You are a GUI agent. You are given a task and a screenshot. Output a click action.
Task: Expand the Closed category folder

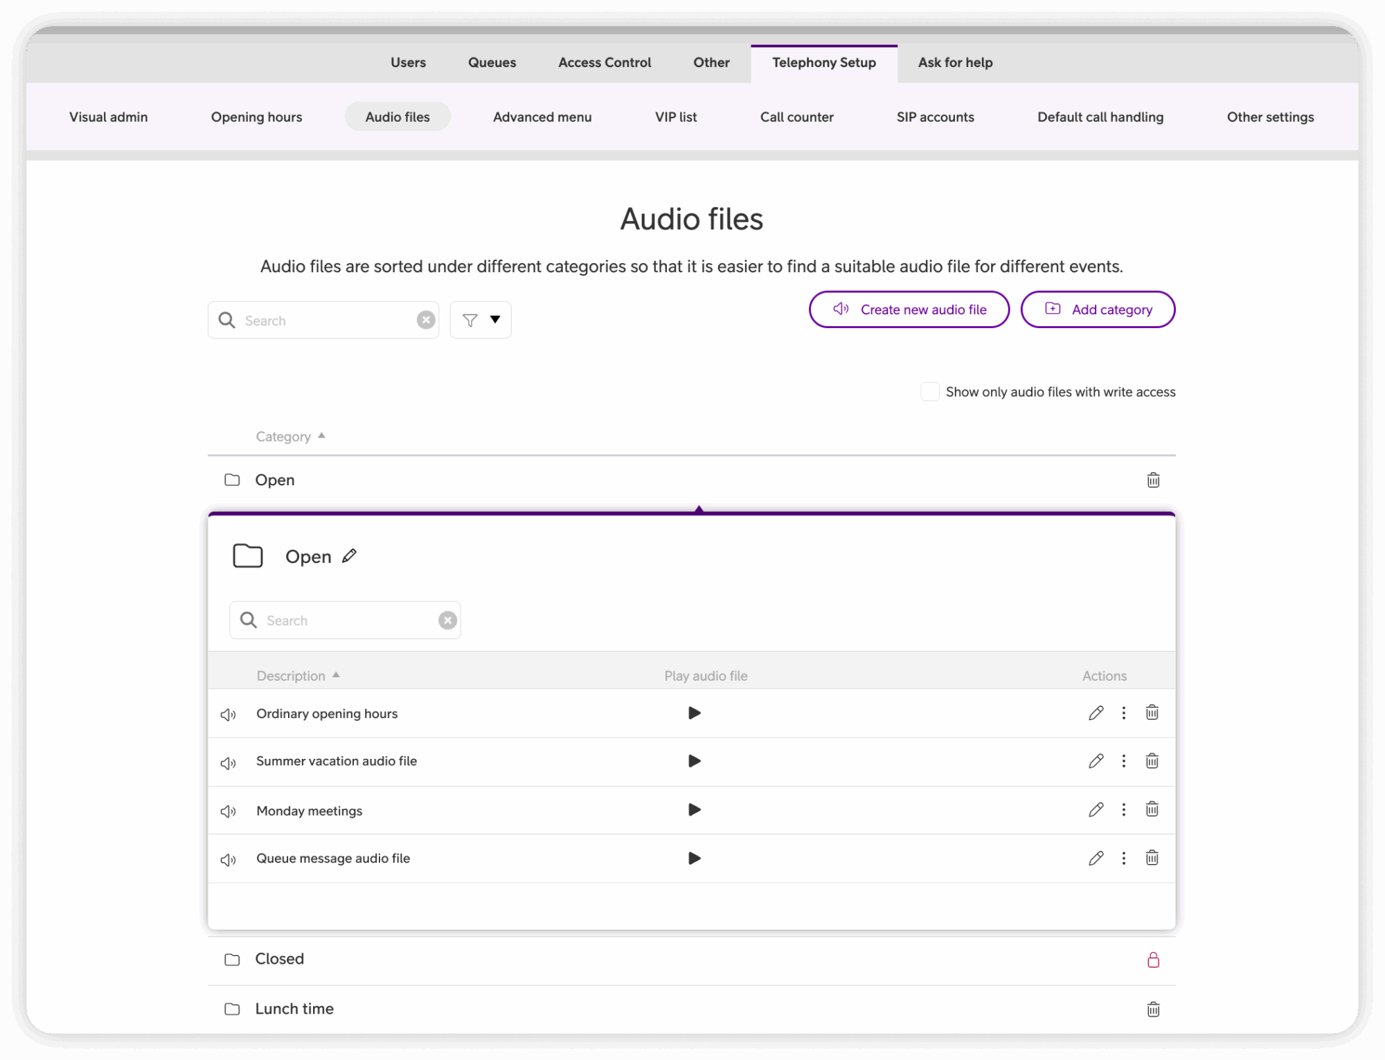coord(279,959)
